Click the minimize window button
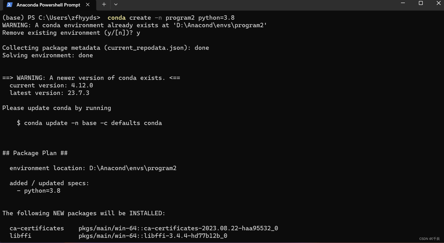 [402, 3]
